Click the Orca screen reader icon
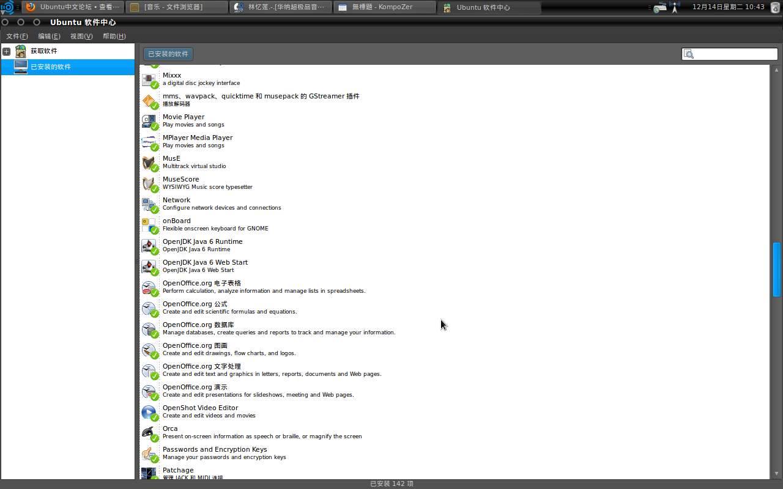Screen dimensions: 783x489 coord(149,433)
